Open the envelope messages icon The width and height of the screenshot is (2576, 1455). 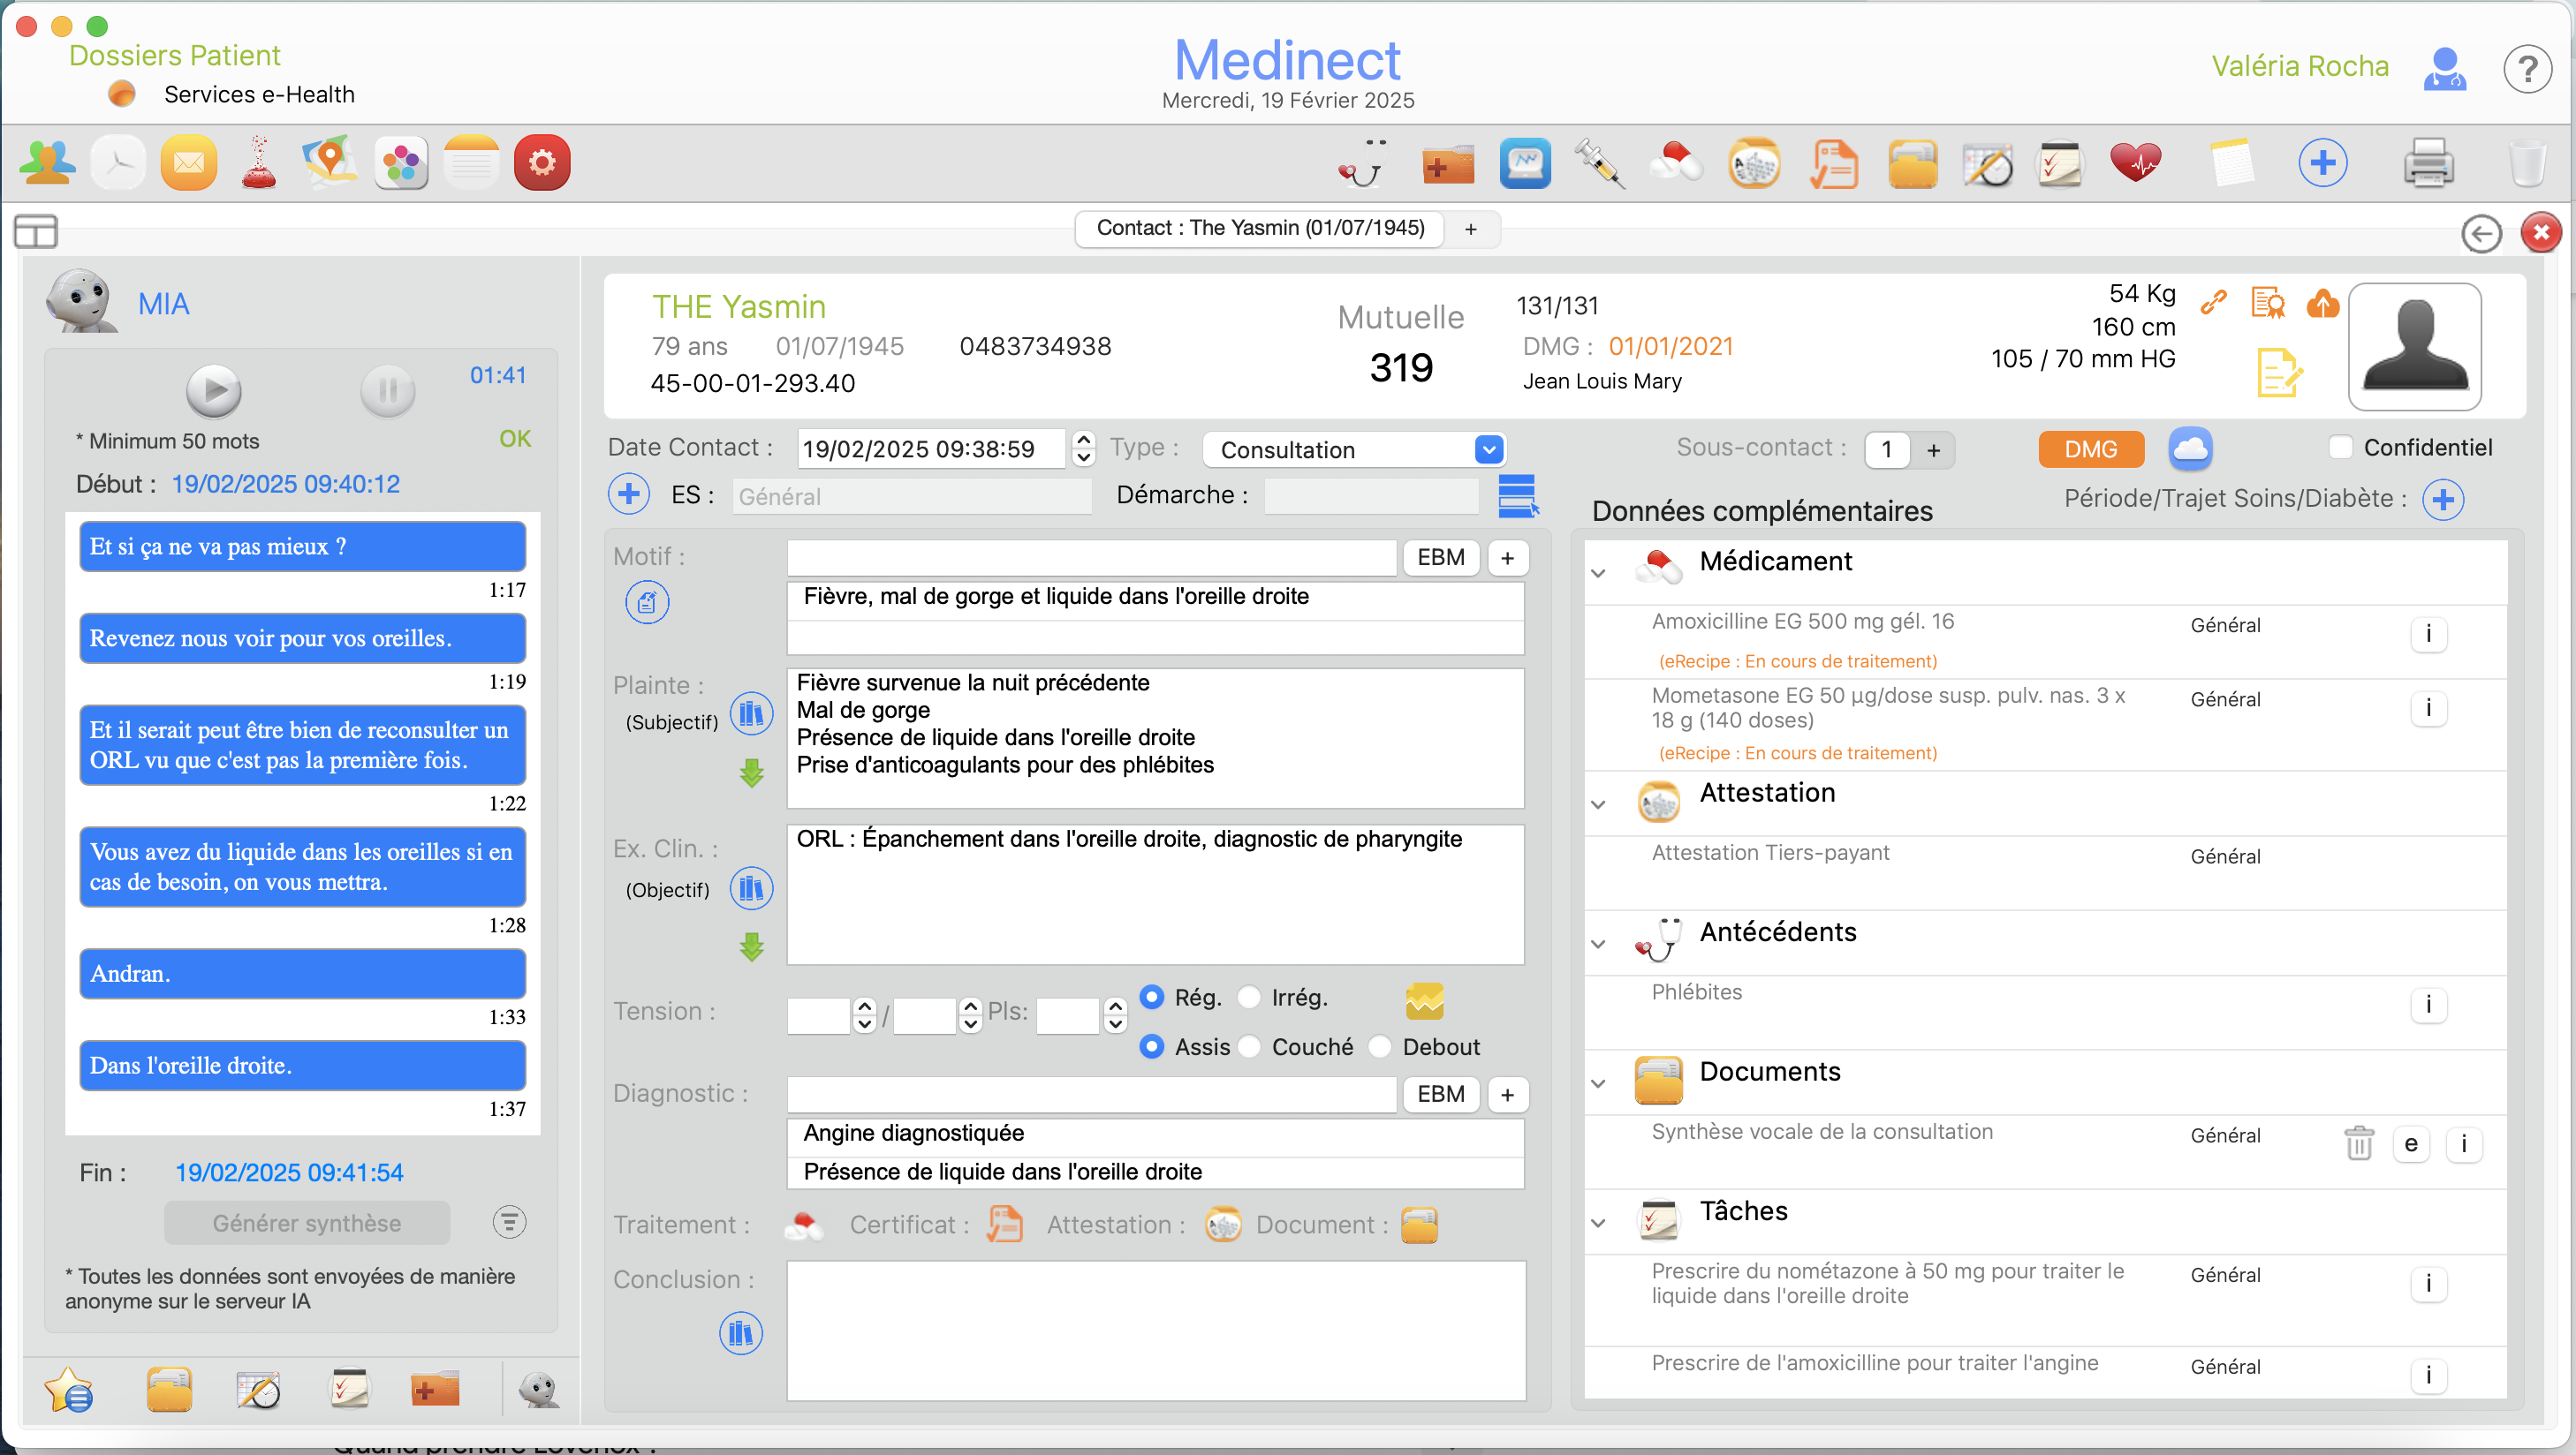point(188,162)
